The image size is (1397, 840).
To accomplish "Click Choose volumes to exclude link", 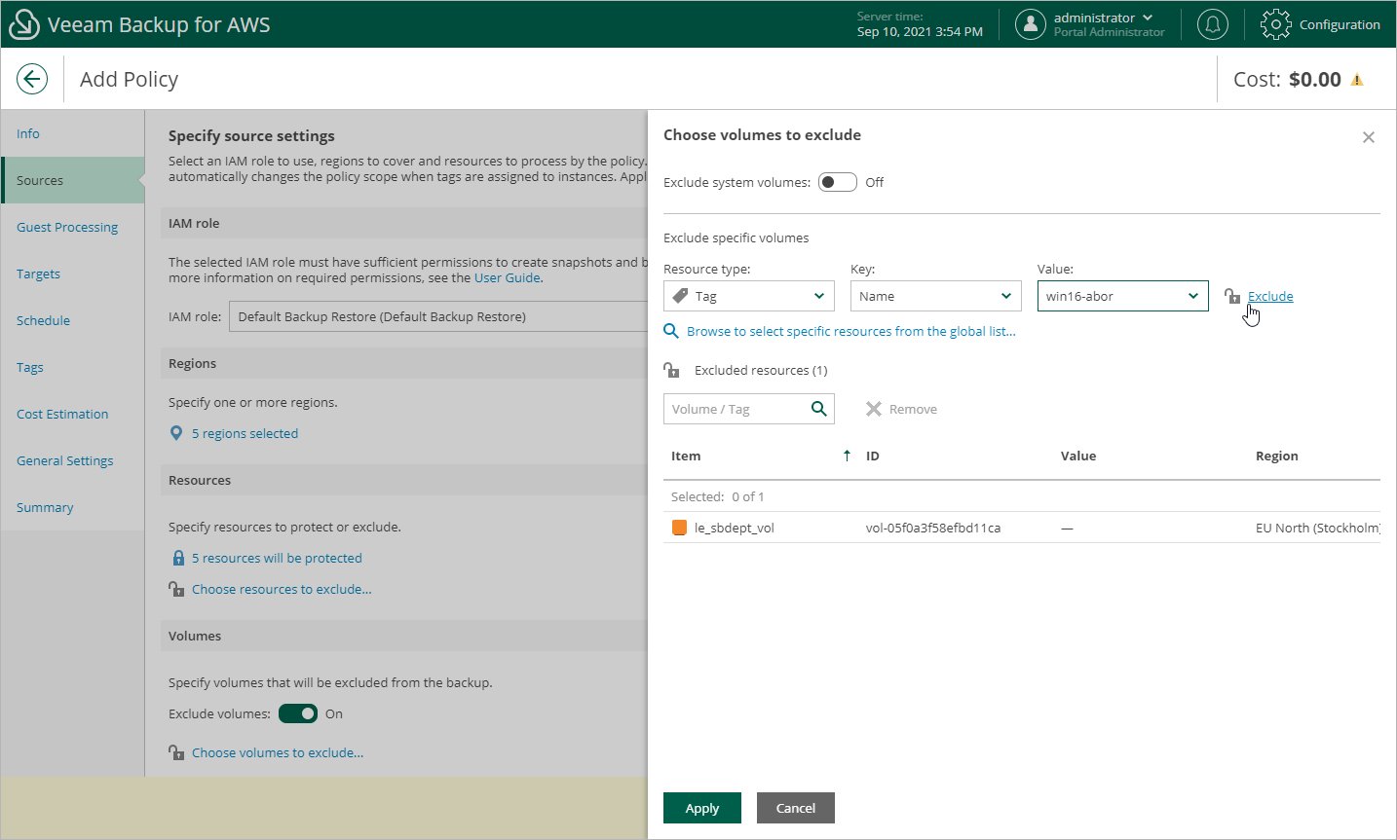I will click(x=278, y=752).
